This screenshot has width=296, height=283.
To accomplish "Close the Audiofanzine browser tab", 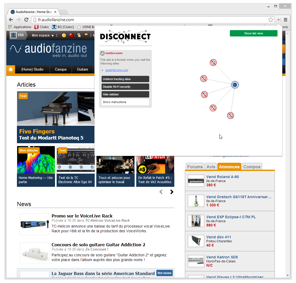I will pos(55,12).
